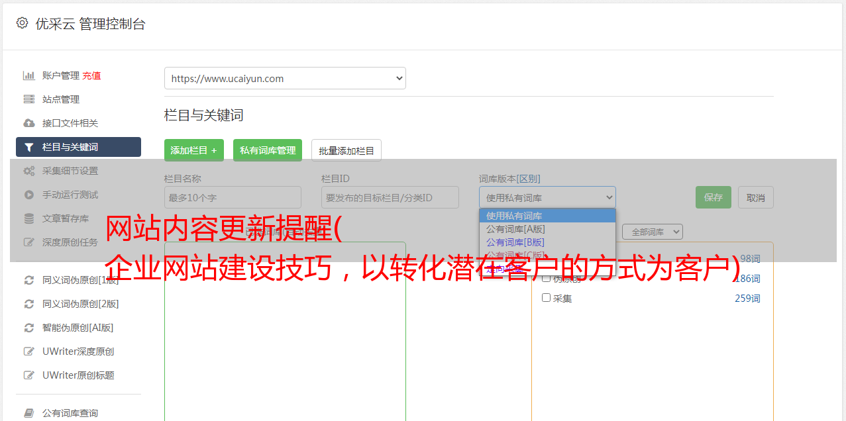Open the 全部词库 filter dropdown
Viewport: 846px width, 421px height.
pos(652,232)
